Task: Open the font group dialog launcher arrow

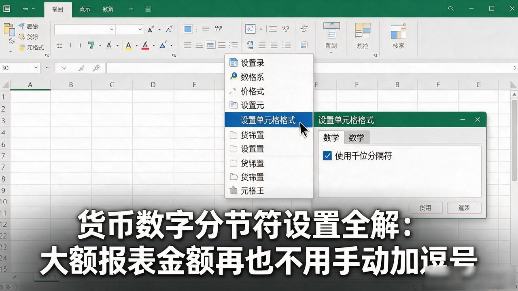Action: 174,55
